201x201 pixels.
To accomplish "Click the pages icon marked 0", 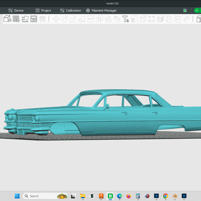I will coord(169,19).
